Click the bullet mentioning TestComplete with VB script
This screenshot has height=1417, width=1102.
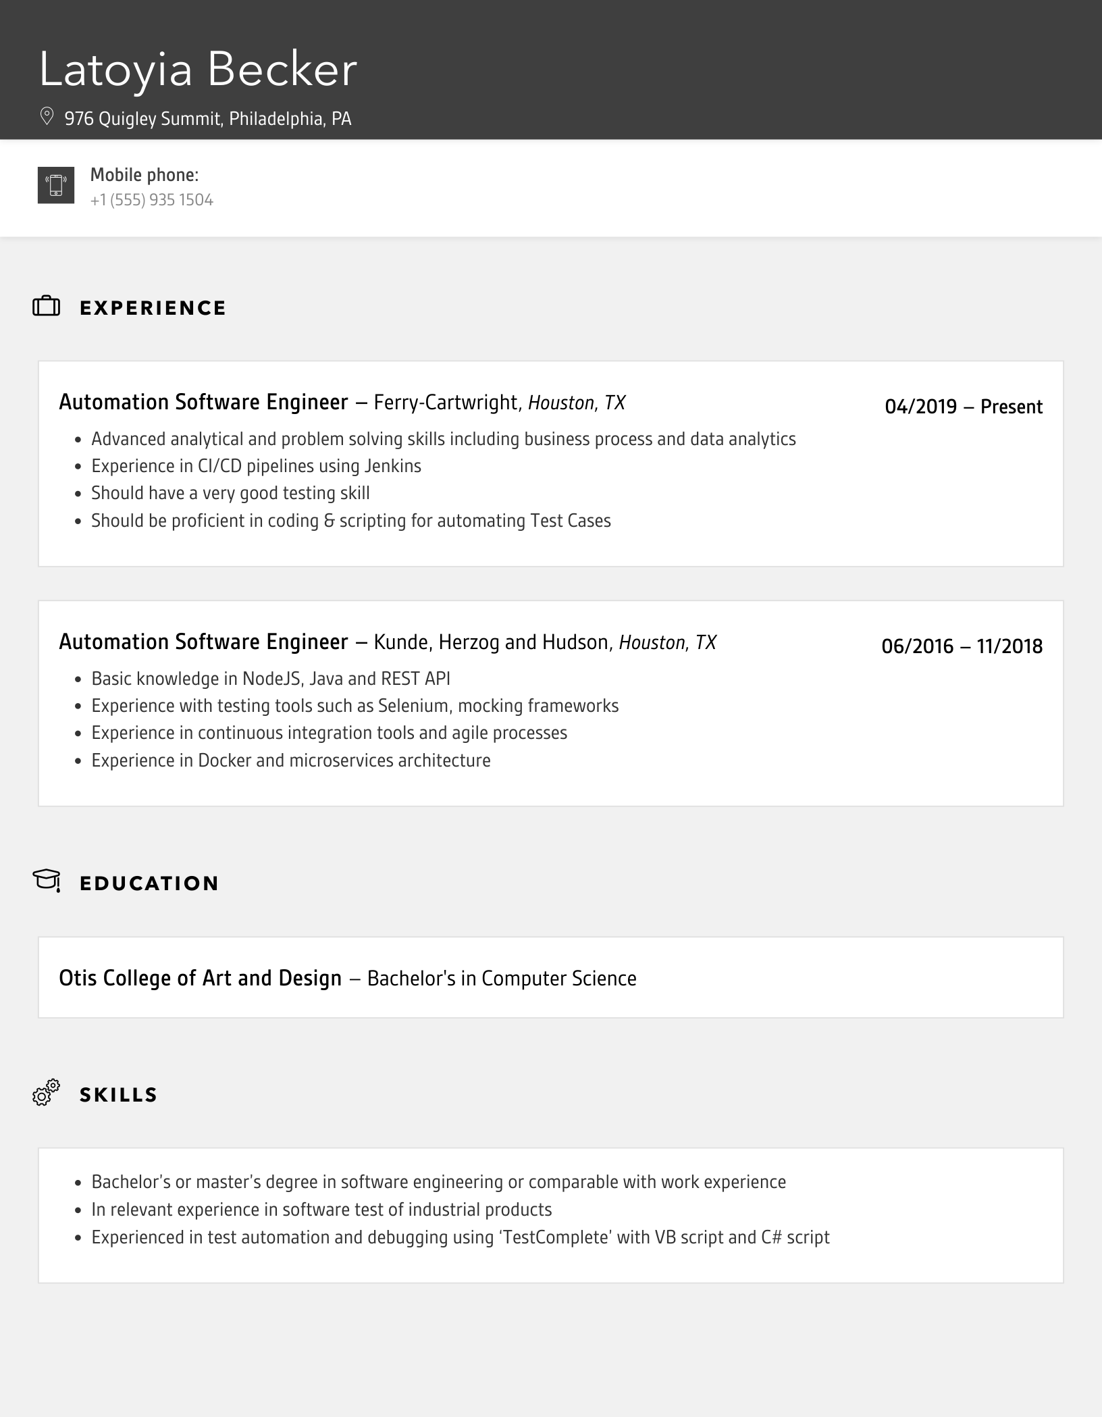click(460, 1237)
